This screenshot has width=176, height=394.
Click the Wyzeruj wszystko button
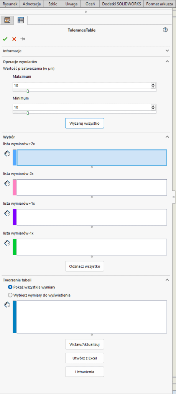[85, 124]
